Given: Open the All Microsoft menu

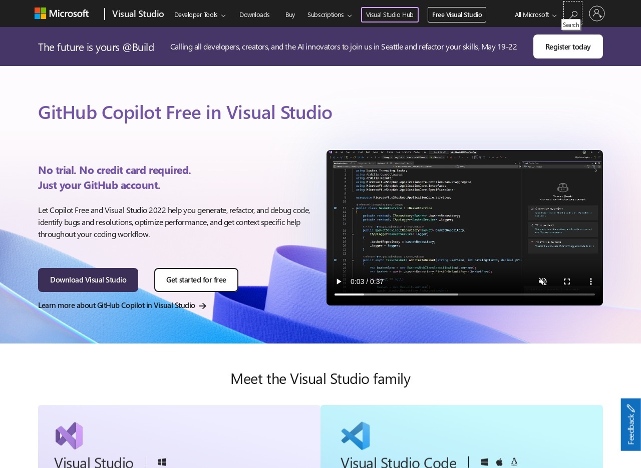Looking at the screenshot, I should point(534,14).
